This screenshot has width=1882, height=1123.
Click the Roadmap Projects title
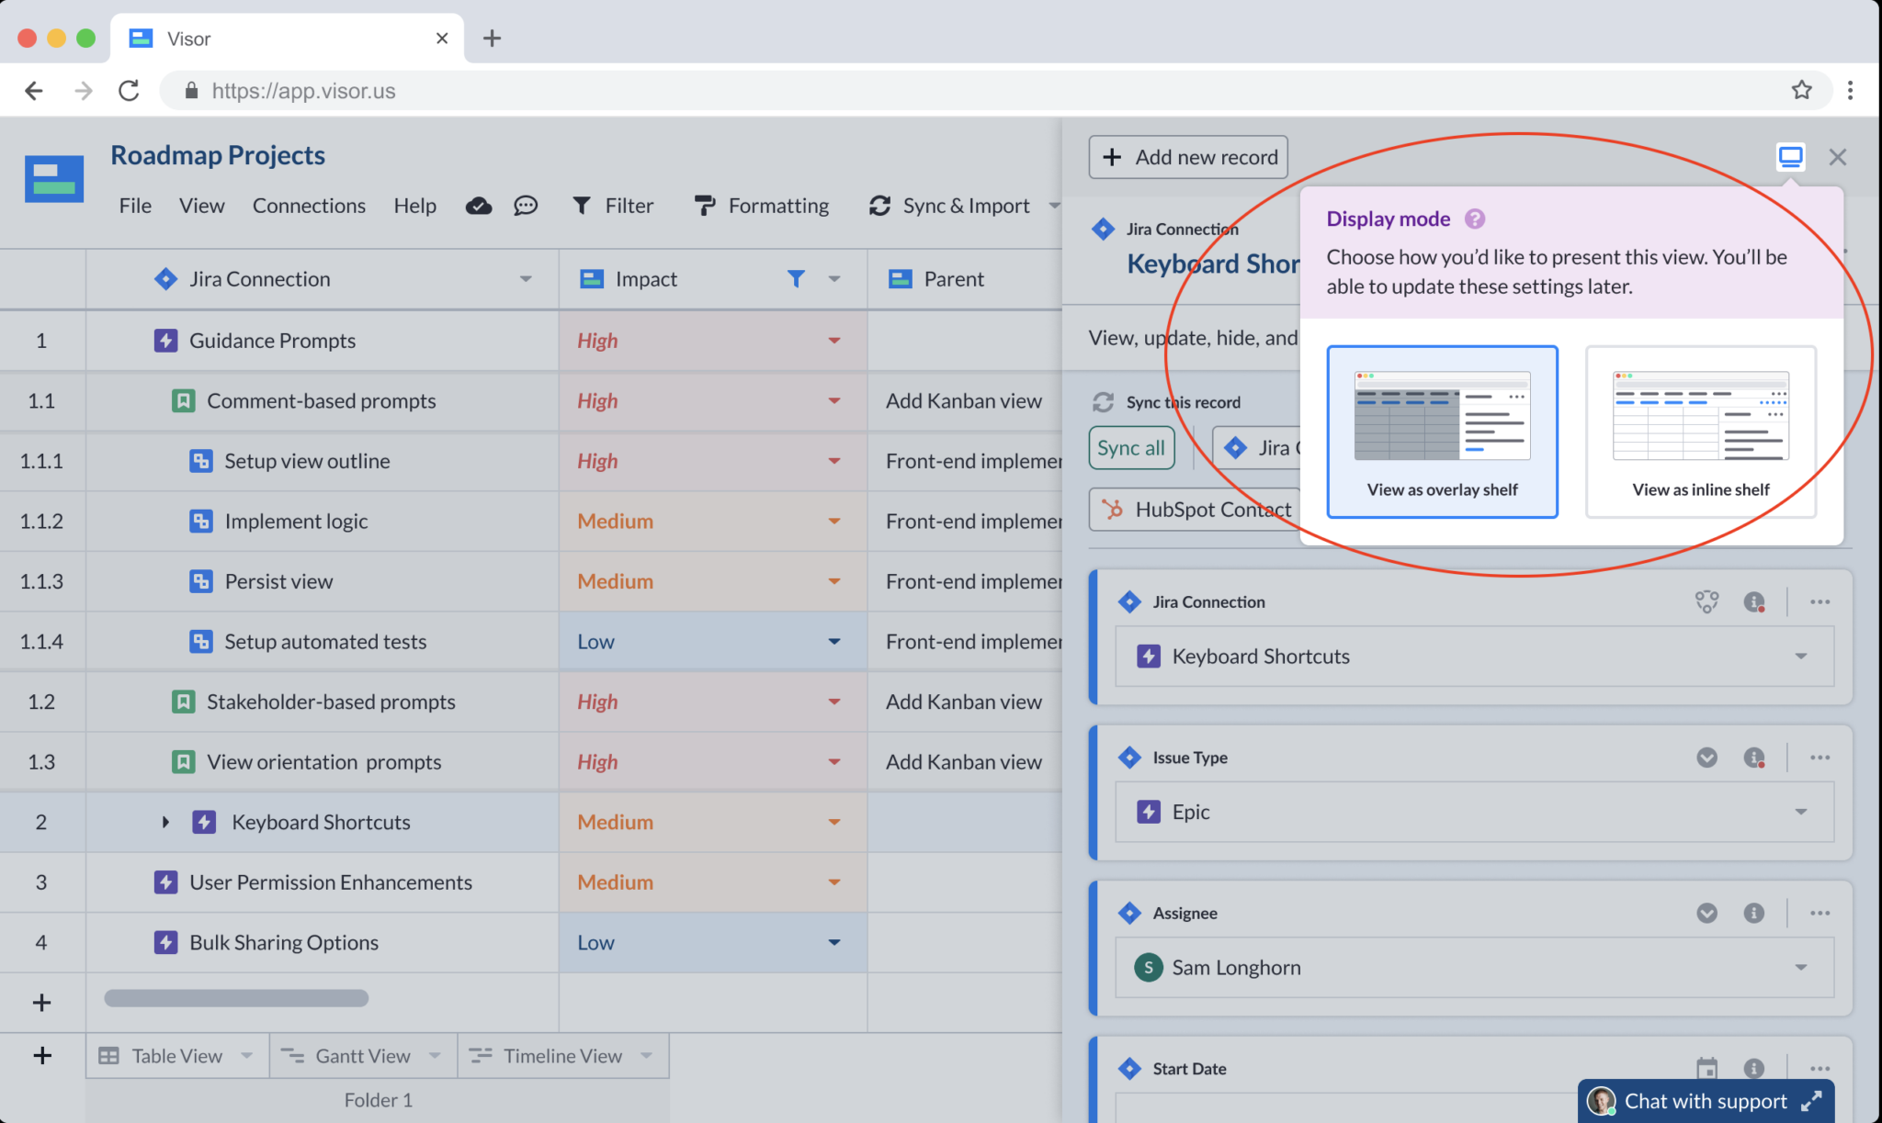pyautogui.click(x=218, y=155)
